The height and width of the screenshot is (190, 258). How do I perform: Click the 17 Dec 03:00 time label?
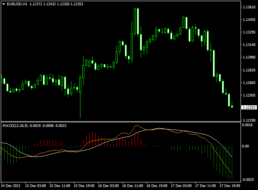(181, 186)
